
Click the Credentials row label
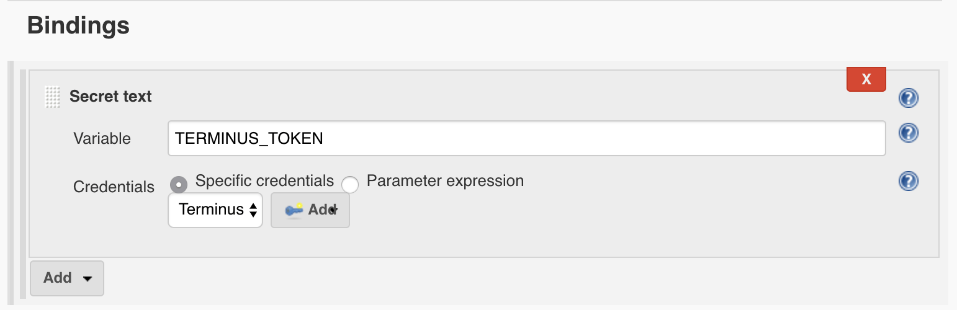114,187
